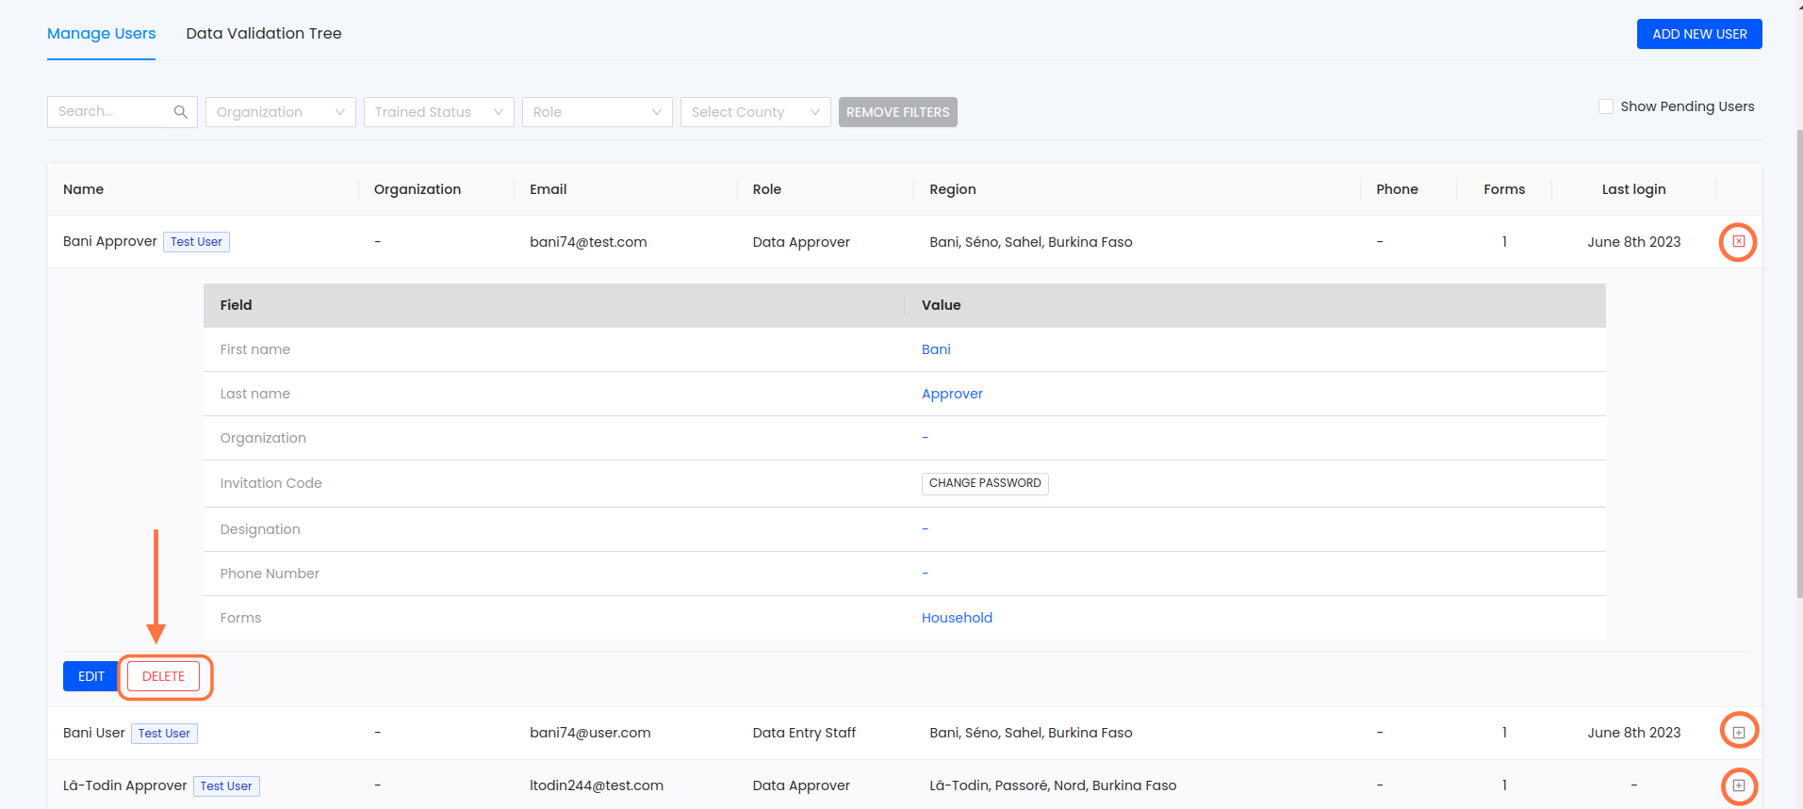Image resolution: width=1803 pixels, height=809 pixels.
Task: Click Test User tag next to Bani User
Action: (164, 733)
